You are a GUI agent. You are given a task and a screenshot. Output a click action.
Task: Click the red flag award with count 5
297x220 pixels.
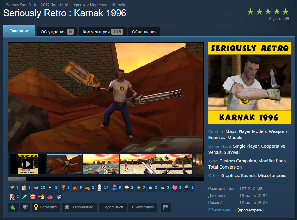pyautogui.click(x=53, y=188)
